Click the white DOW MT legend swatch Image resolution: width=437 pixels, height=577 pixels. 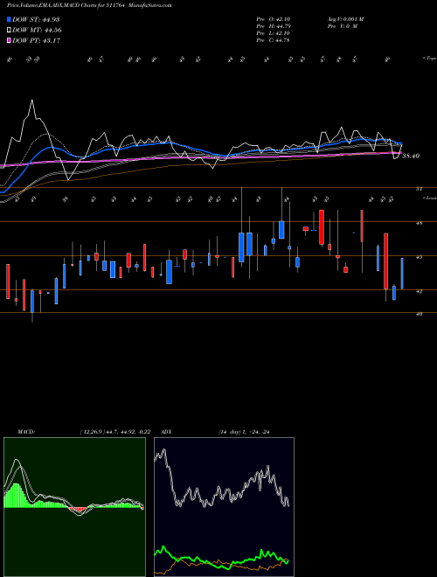(10, 31)
